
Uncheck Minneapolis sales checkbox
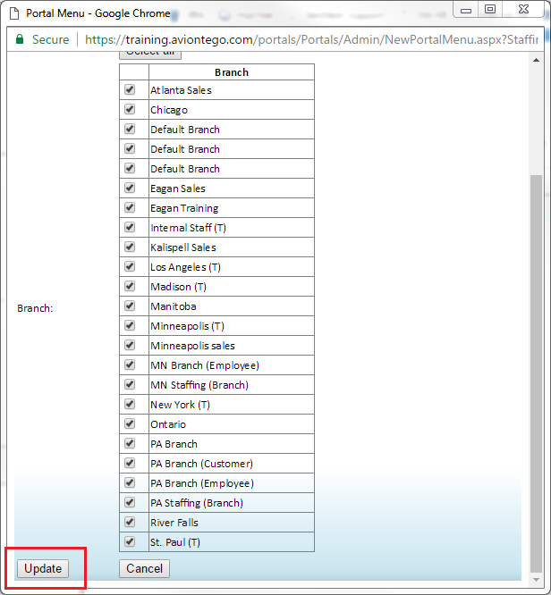tap(130, 346)
